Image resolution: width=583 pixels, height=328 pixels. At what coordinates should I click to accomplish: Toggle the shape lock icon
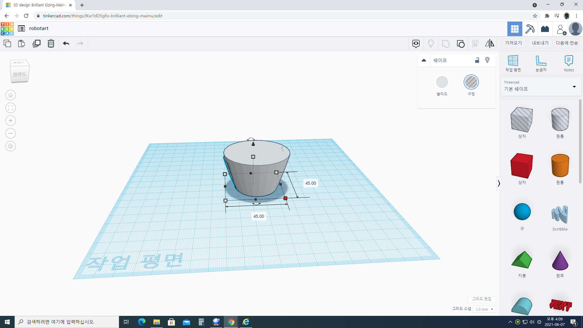point(477,60)
